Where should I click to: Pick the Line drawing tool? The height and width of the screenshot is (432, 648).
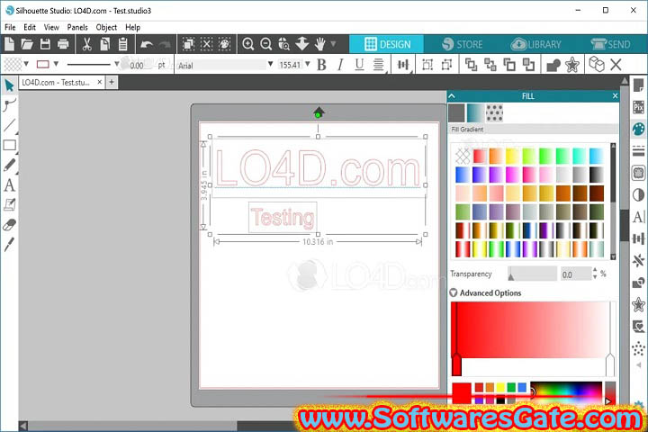9,125
